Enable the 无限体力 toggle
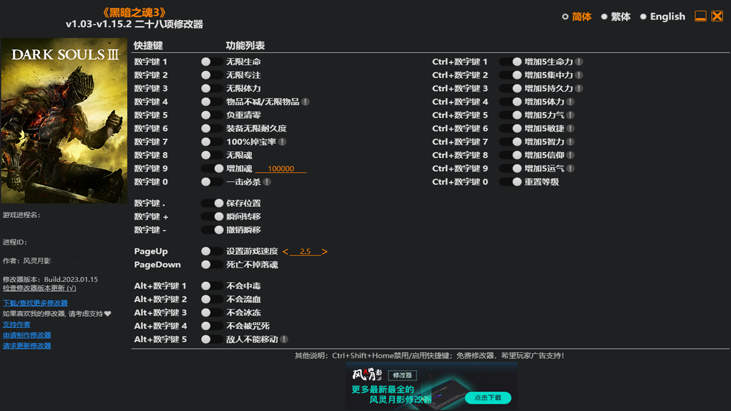This screenshot has height=411, width=731. click(212, 88)
